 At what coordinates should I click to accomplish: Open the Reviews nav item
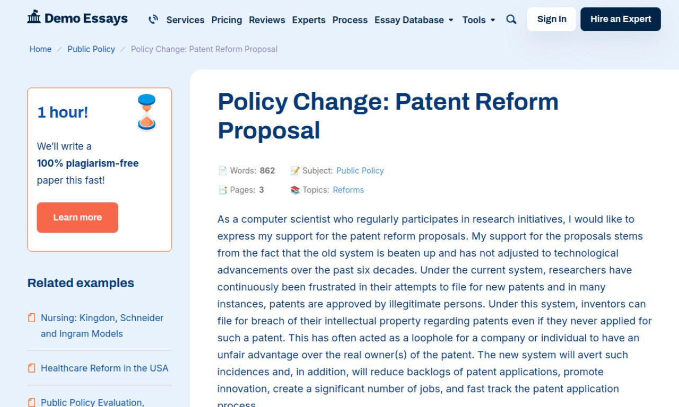[267, 20]
